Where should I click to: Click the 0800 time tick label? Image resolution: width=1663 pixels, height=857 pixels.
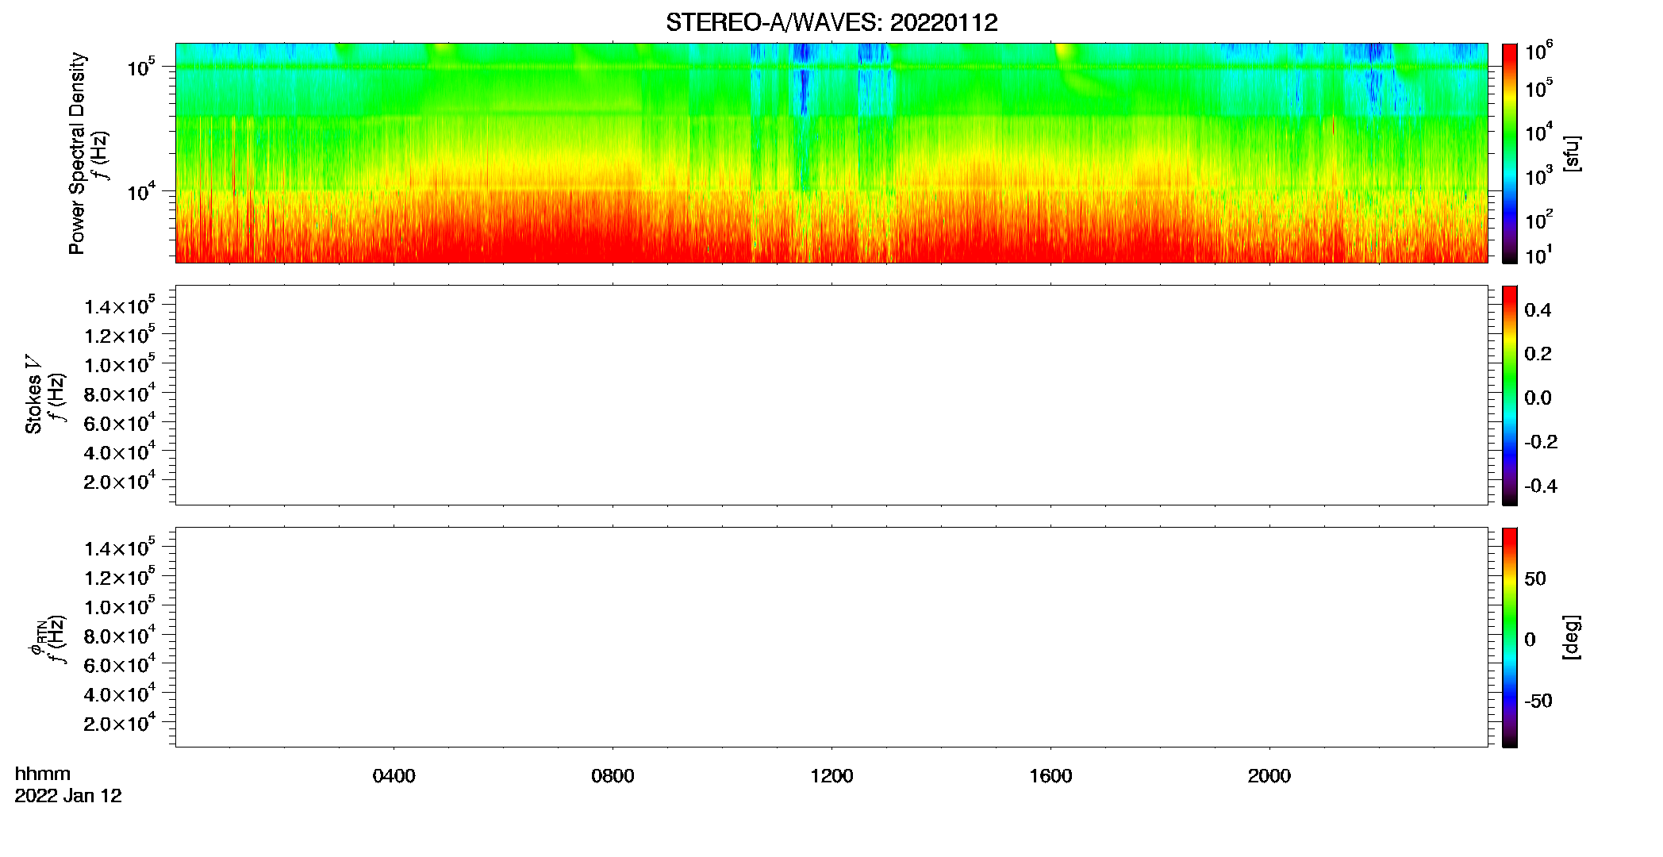pos(613,776)
